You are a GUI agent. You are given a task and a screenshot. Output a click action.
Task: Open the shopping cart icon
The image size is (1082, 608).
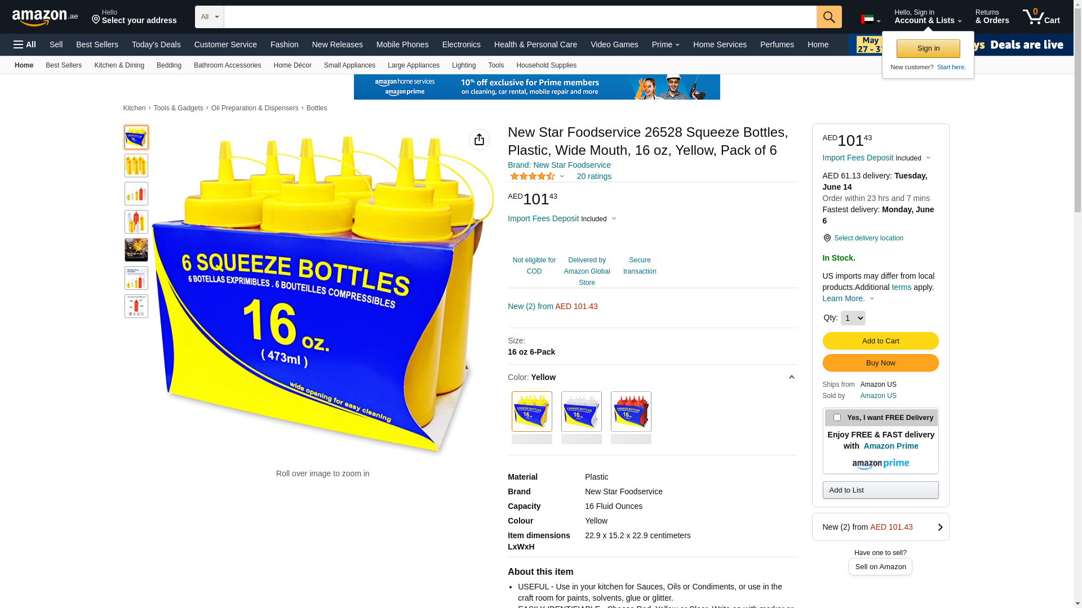(1041, 17)
